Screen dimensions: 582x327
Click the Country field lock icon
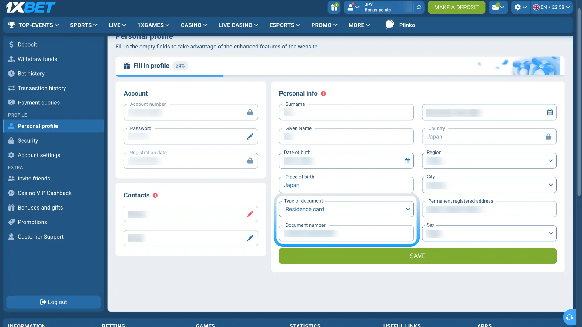pyautogui.click(x=548, y=137)
